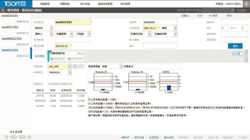Click collapse handle at right of sample strip
This screenshot has height=140, width=250.
(x=246, y=56)
